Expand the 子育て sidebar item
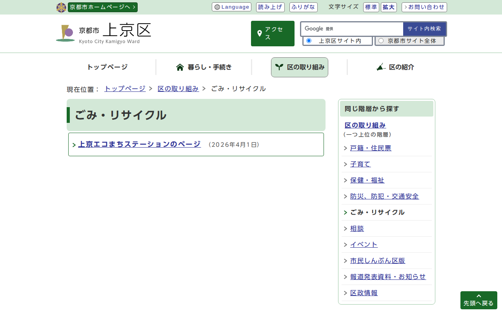 click(x=346, y=164)
